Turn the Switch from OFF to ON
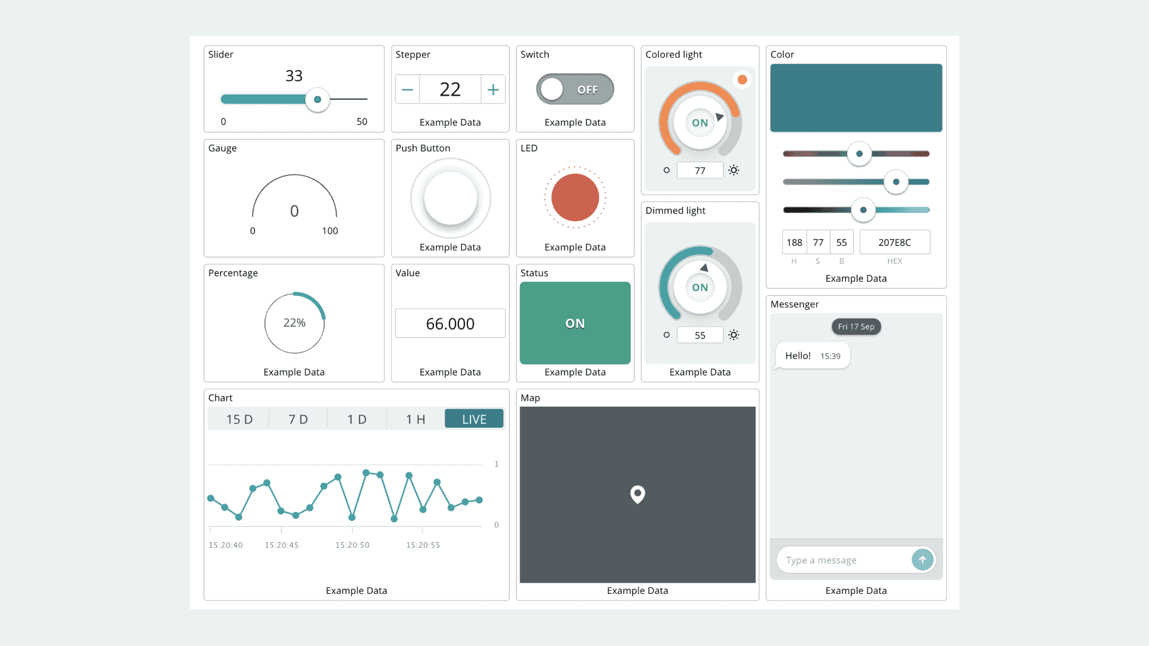Image resolution: width=1149 pixels, height=646 pixels. pos(574,89)
